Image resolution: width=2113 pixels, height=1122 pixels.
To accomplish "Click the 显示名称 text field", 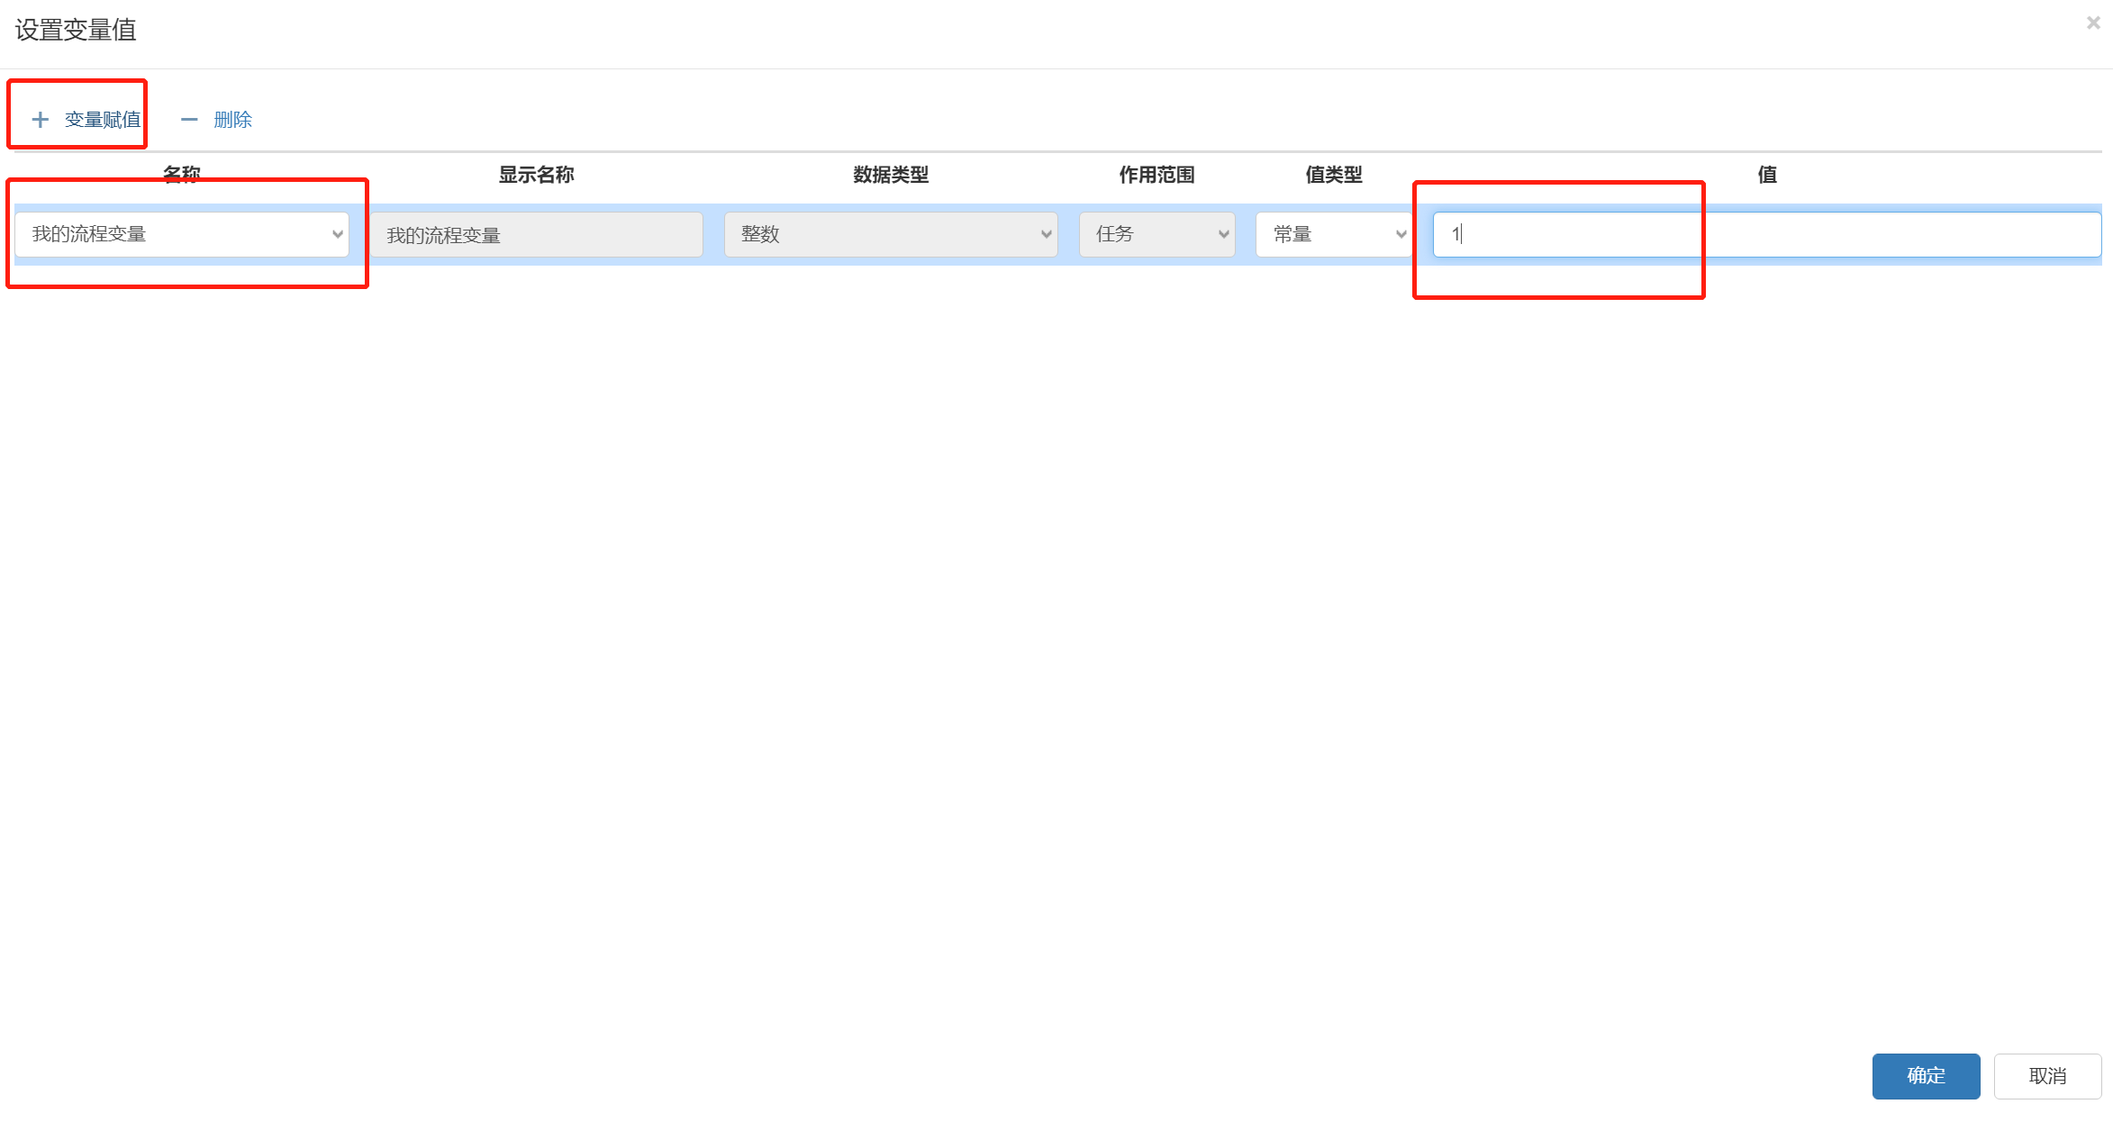I will point(536,235).
